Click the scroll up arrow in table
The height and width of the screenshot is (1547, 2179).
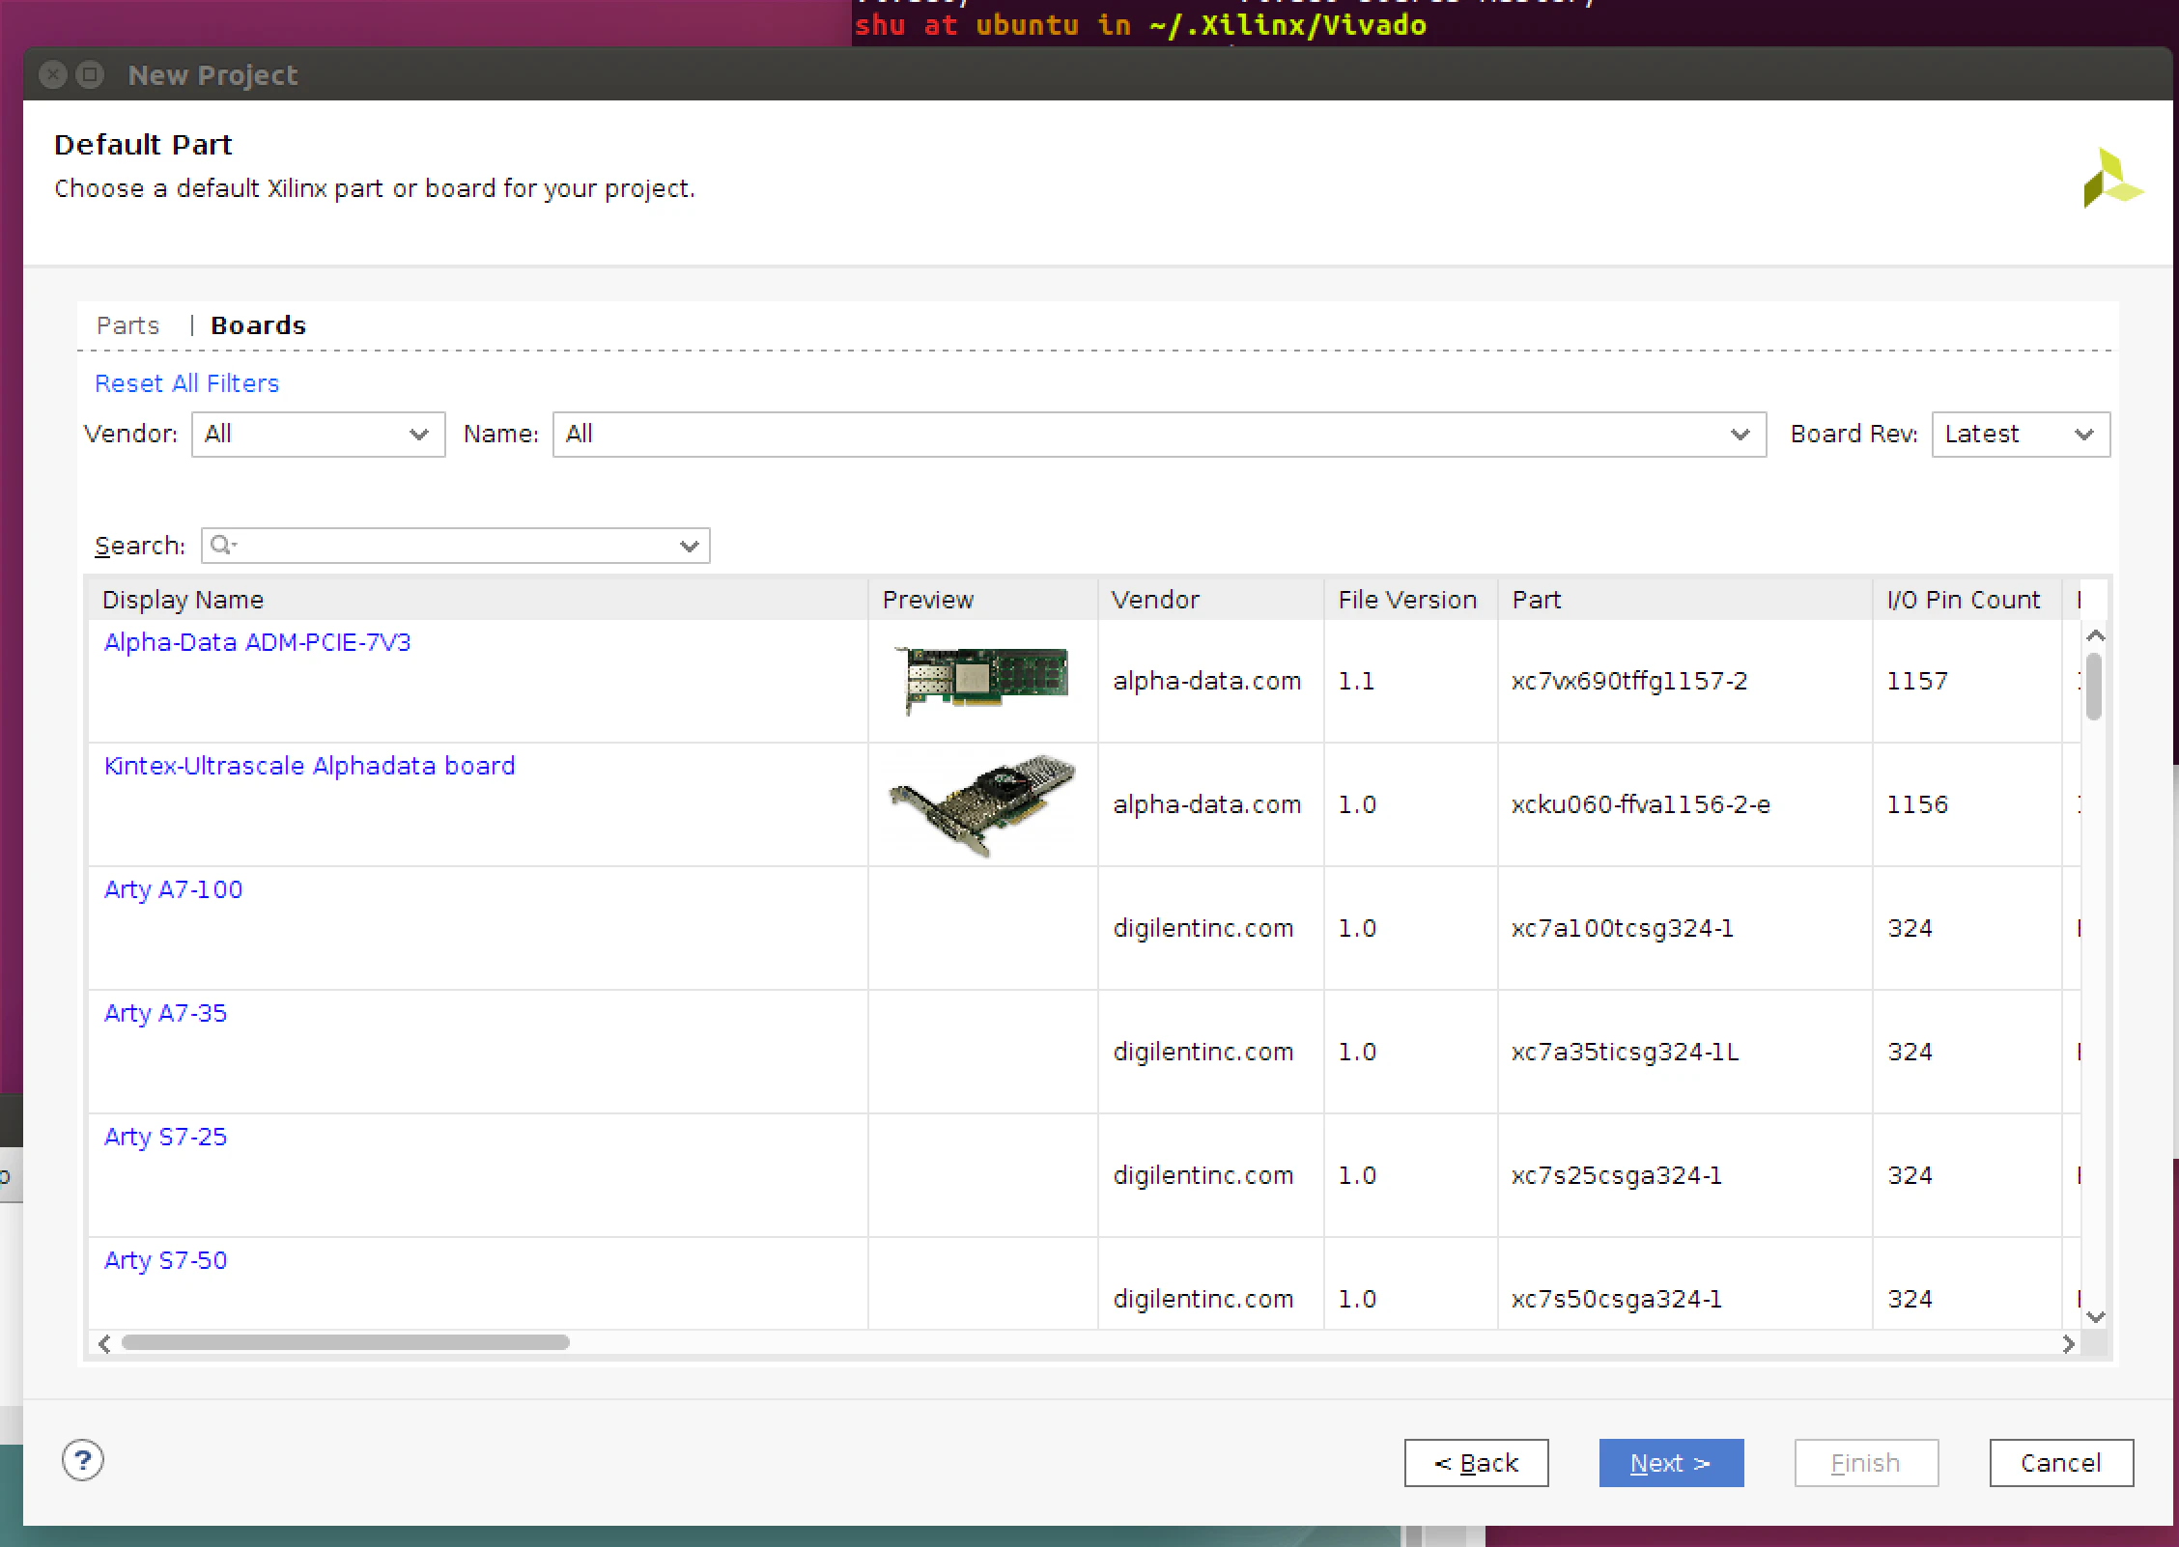coord(2095,635)
